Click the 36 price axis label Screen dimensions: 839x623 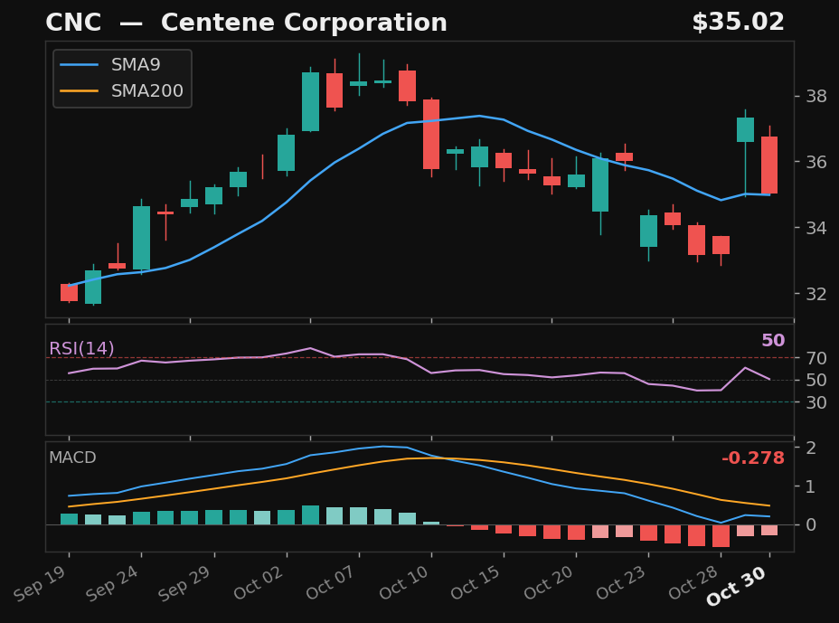point(816,162)
